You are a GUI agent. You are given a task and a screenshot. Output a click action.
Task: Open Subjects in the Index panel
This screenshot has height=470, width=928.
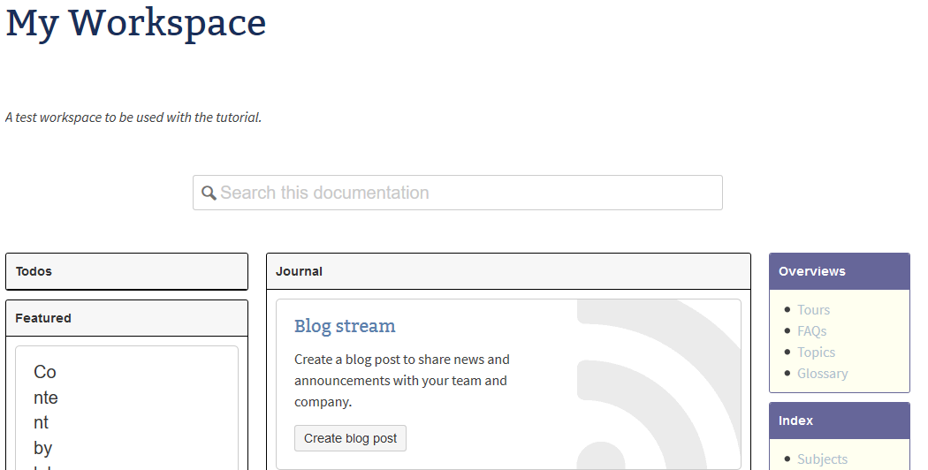point(822,459)
